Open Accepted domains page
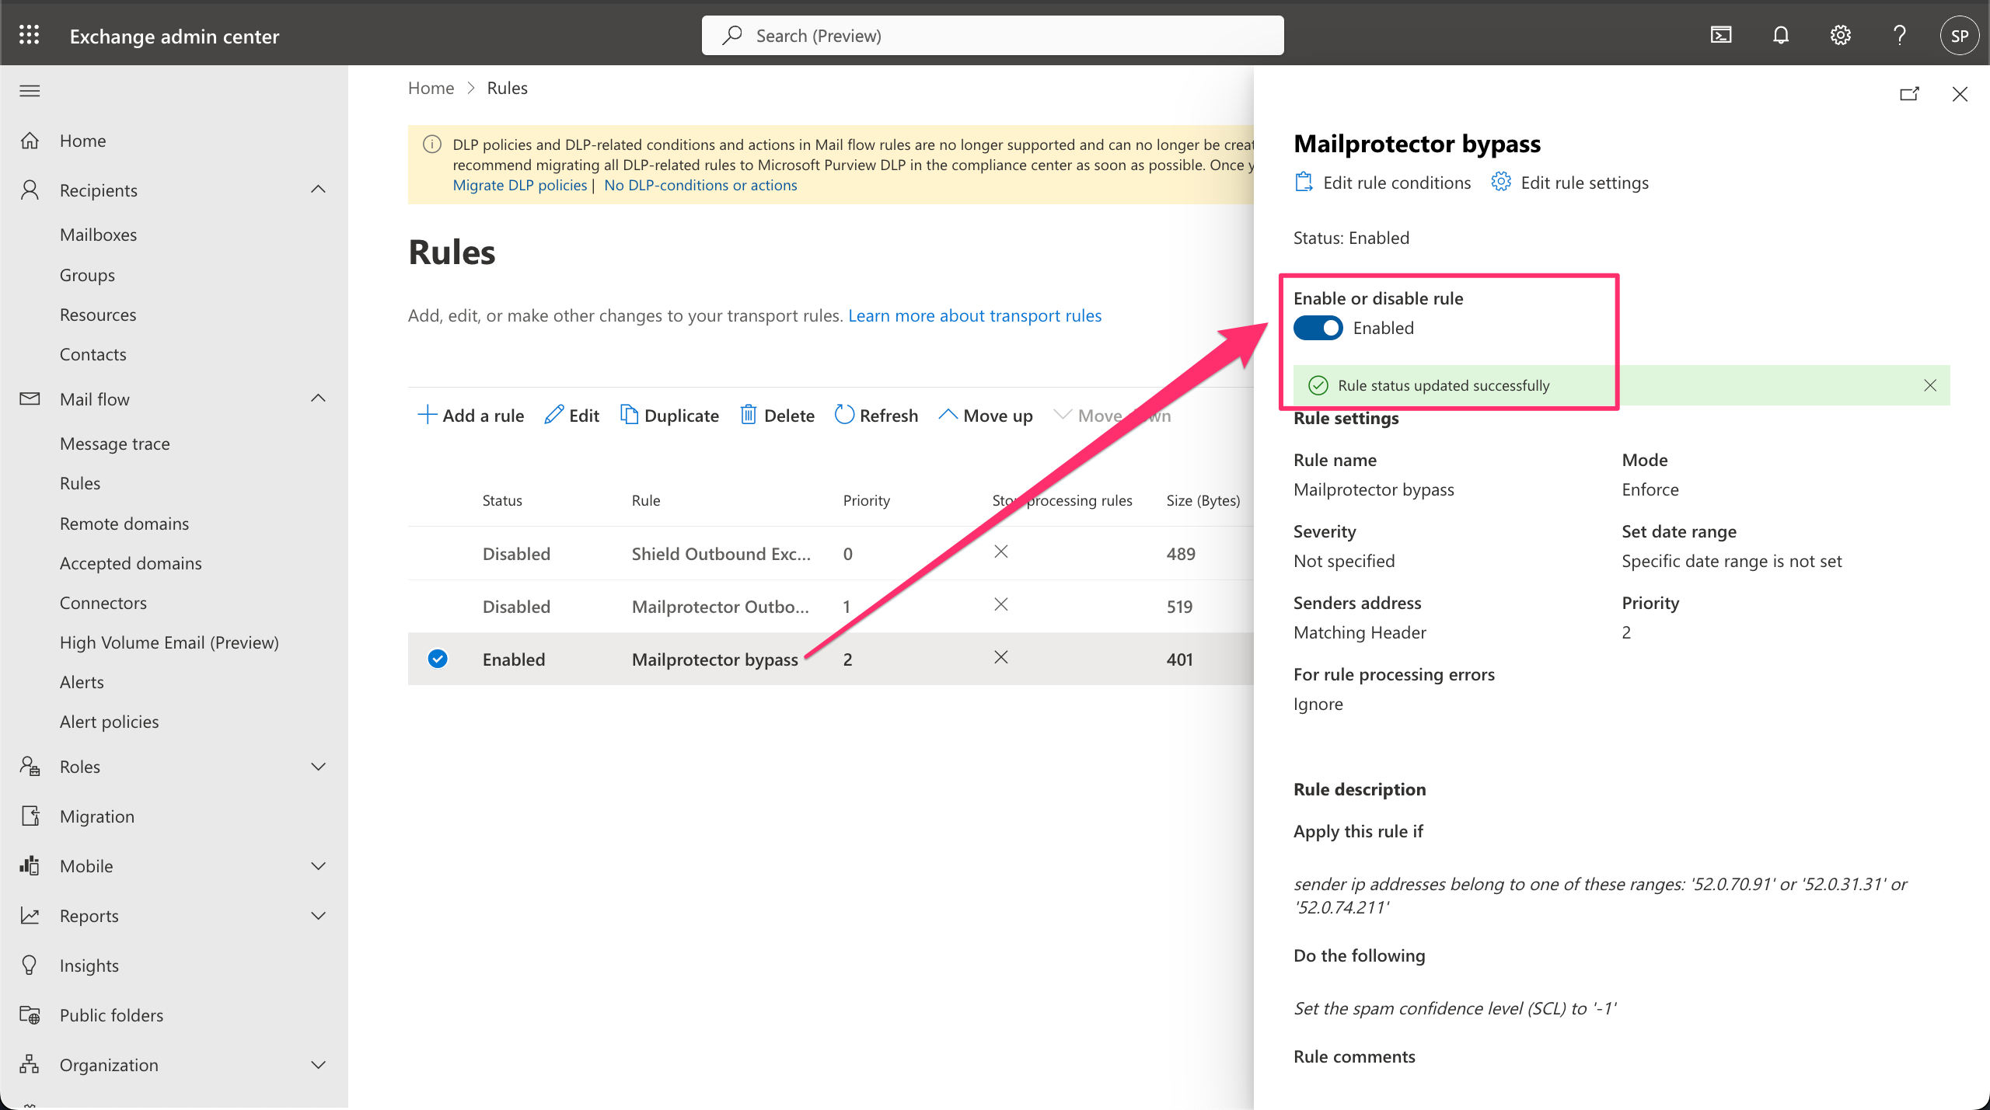 [x=131, y=563]
